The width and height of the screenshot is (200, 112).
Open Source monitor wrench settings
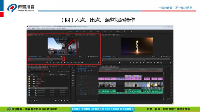[x=88, y=56]
